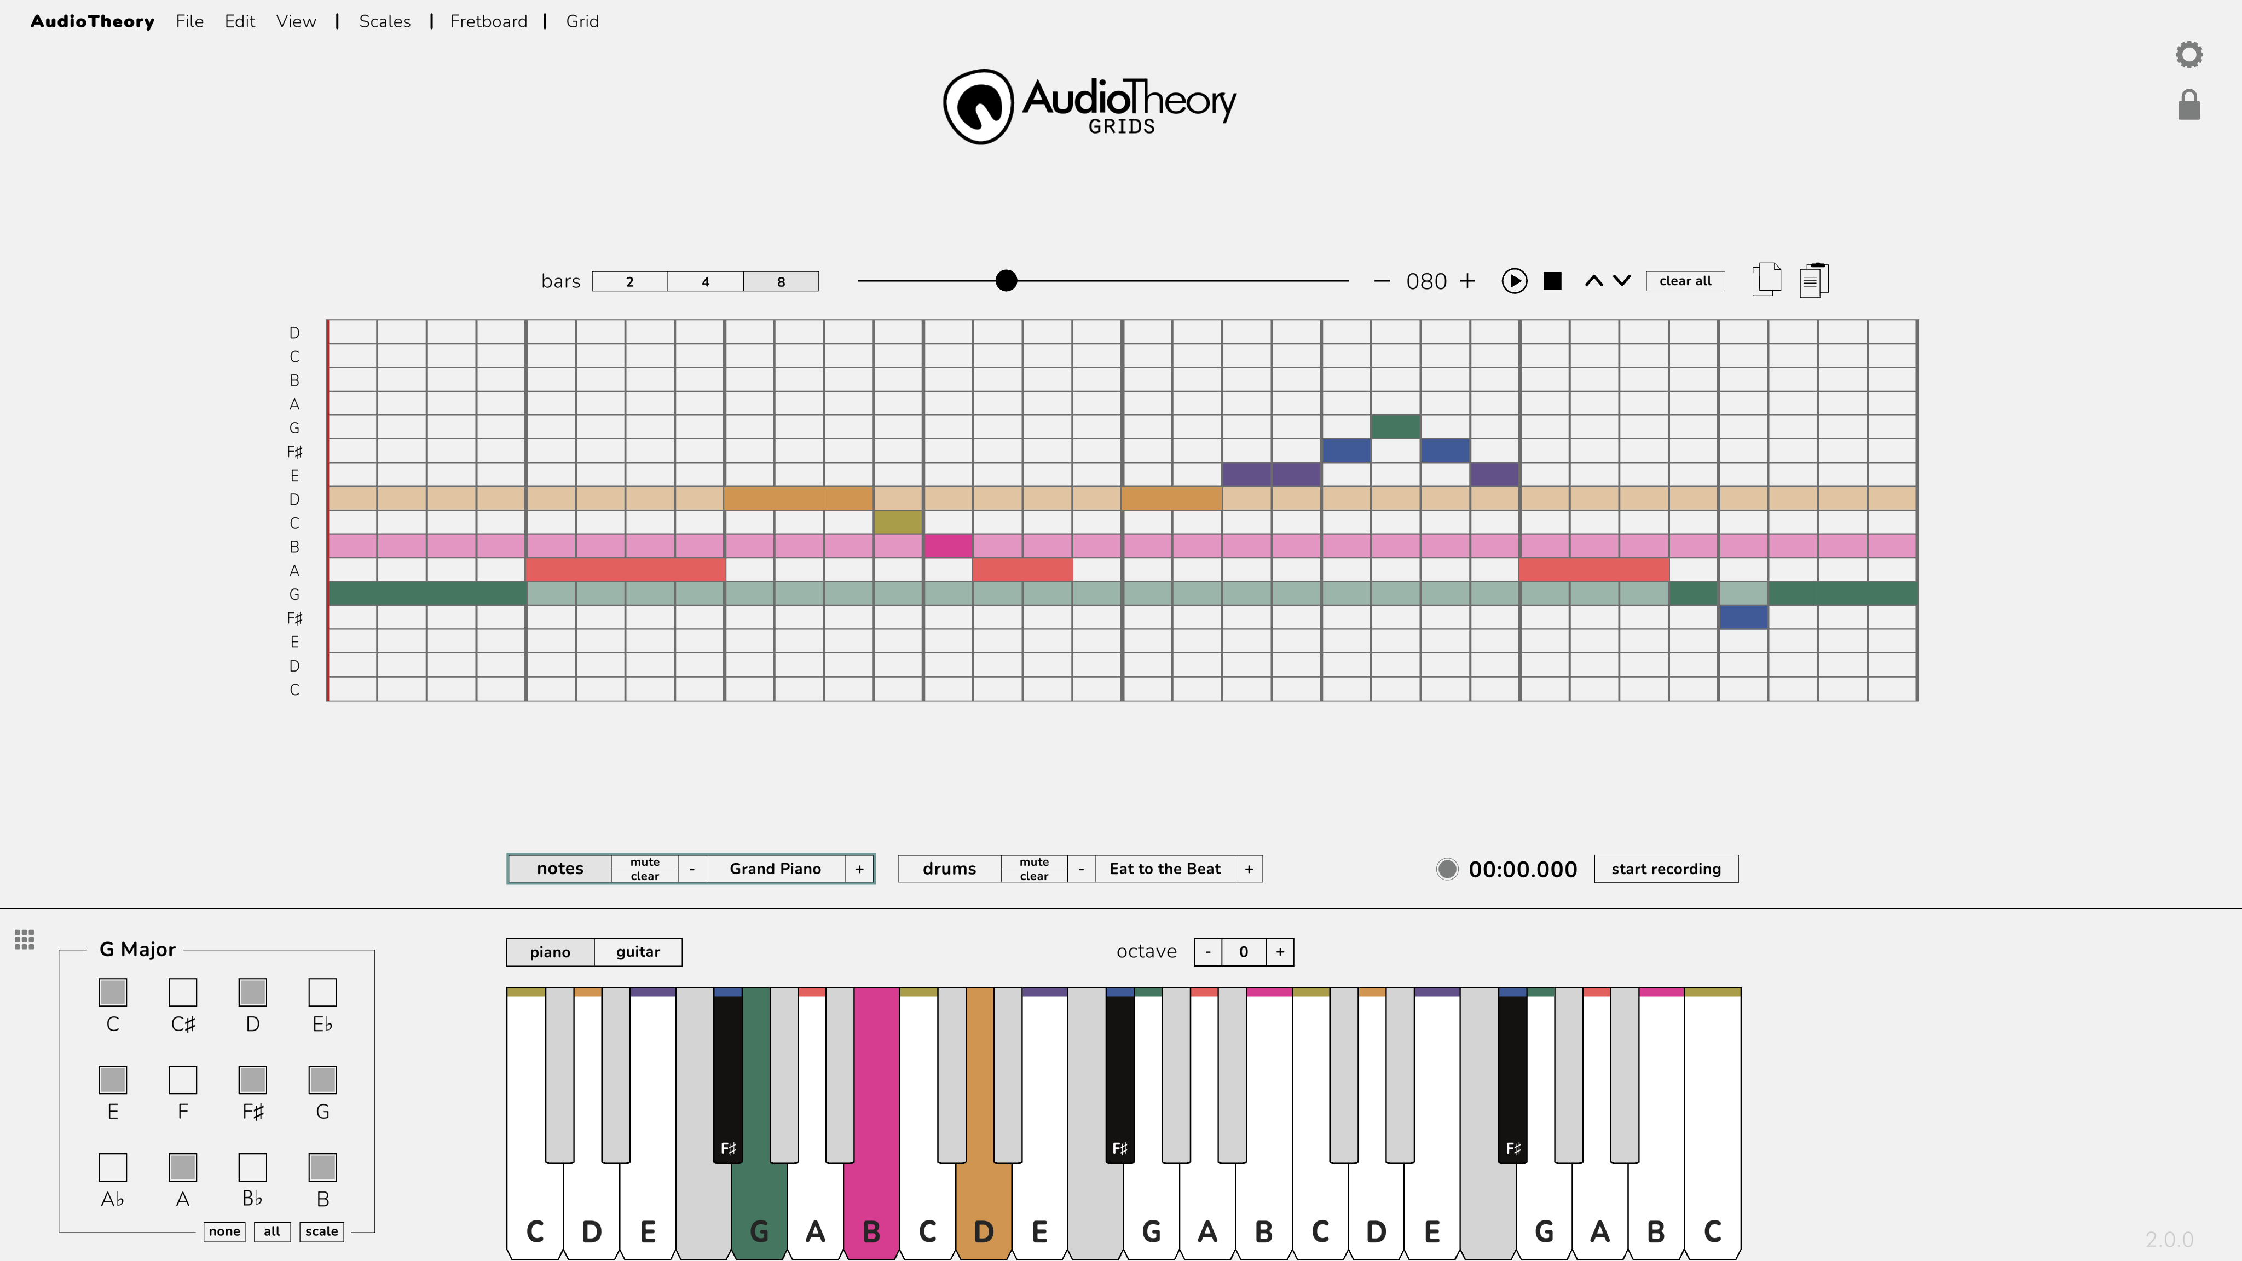Start playback with the play button
Viewport: 2242px width, 1261px height.
click(x=1513, y=281)
